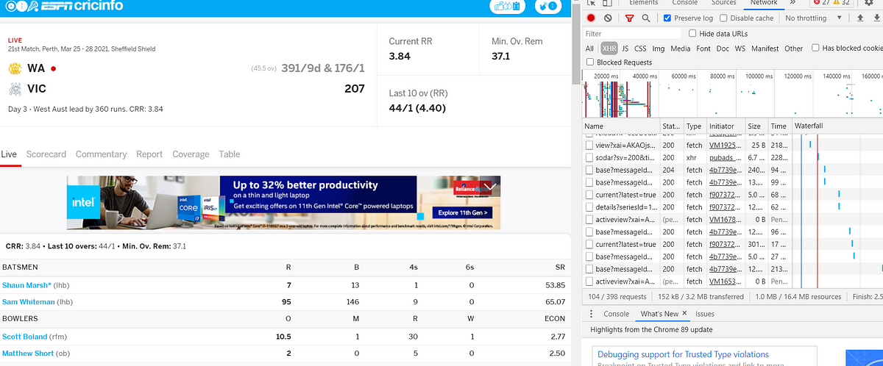Enable Disable cache checkbox
883x366 pixels.
tap(723, 18)
